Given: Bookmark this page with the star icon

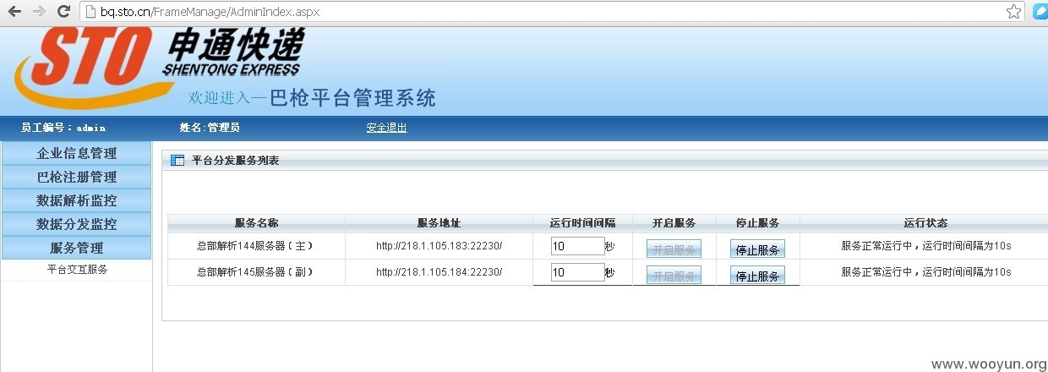Looking at the screenshot, I should pos(1013,12).
